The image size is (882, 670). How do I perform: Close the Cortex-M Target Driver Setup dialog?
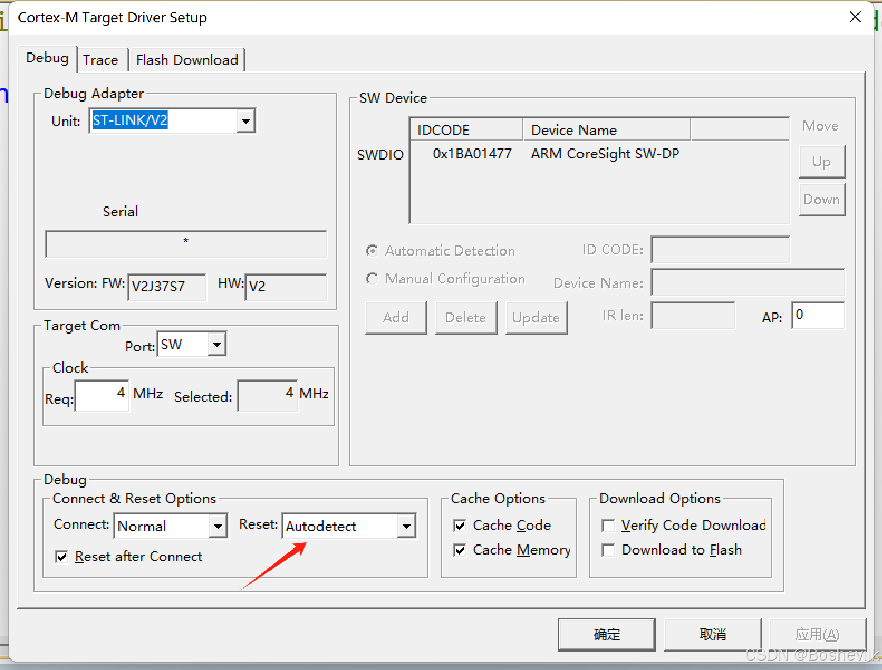pos(855,17)
